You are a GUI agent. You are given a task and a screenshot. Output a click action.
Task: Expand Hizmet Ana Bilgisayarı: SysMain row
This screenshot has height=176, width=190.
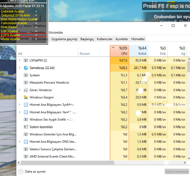19,105
